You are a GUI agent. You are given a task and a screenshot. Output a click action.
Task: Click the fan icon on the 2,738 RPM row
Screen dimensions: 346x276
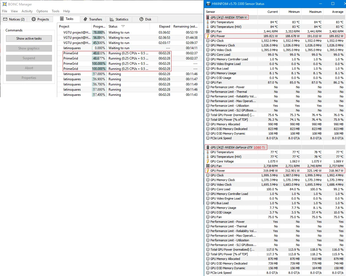coord(208,166)
